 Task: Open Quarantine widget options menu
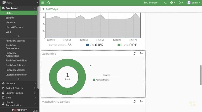(141, 53)
